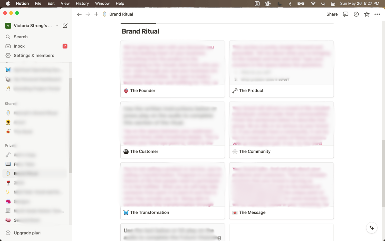Open the open-book page in sidebar

(35, 164)
